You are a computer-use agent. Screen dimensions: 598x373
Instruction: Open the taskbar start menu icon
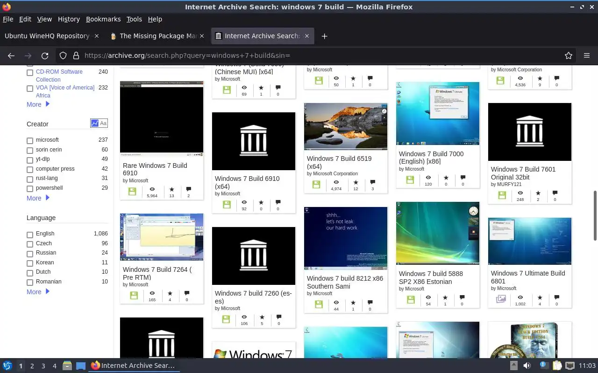[7, 366]
